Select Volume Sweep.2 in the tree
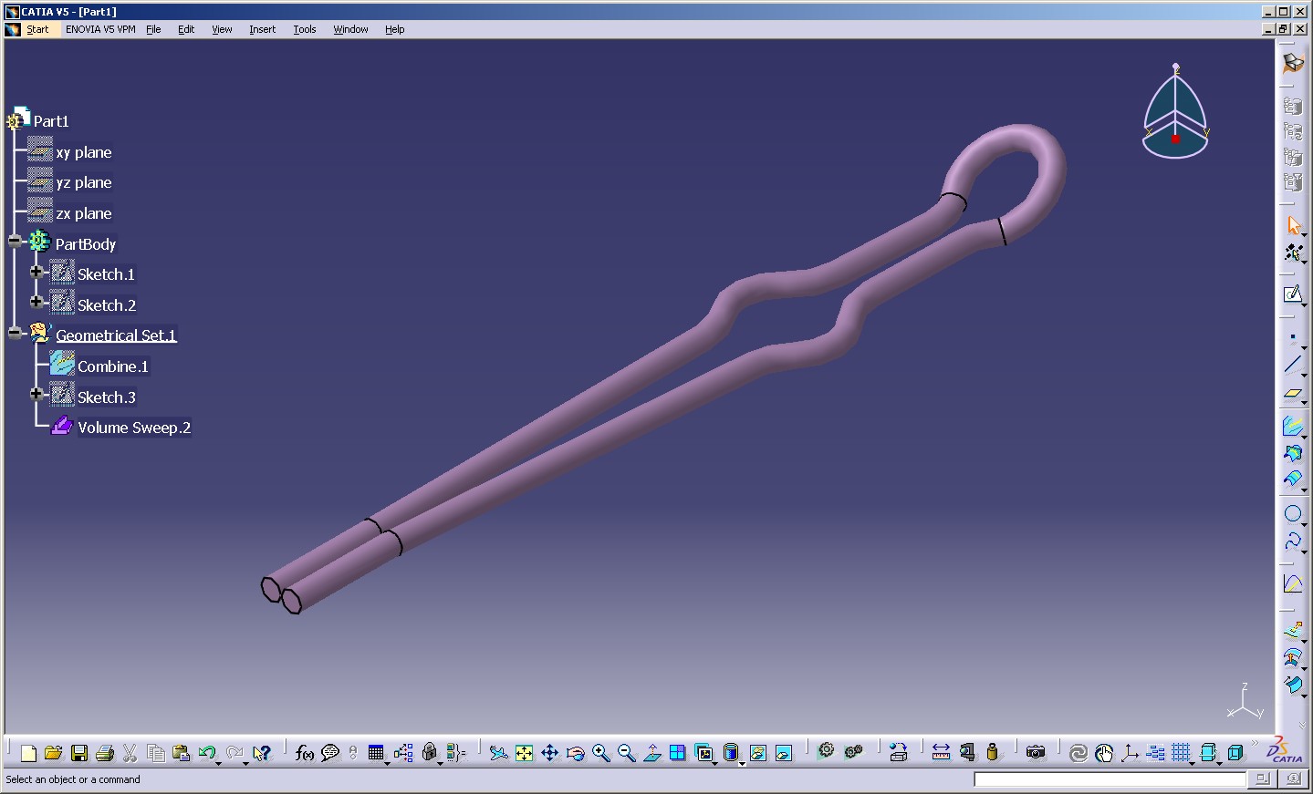Image resolution: width=1313 pixels, height=794 pixels. (134, 428)
